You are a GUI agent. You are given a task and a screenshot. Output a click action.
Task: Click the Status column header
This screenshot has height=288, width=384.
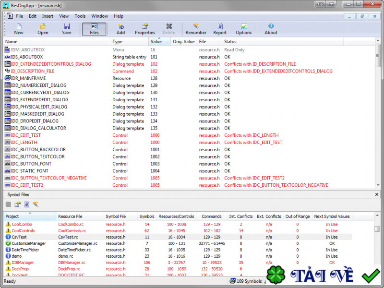click(x=230, y=42)
